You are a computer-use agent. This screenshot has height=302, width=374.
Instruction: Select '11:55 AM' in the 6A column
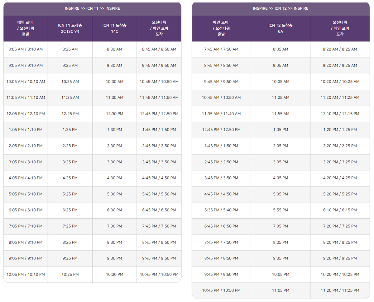[x=280, y=114]
